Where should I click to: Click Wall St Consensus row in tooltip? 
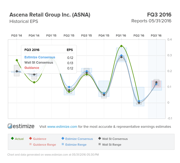pyautogui.click(x=49, y=63)
